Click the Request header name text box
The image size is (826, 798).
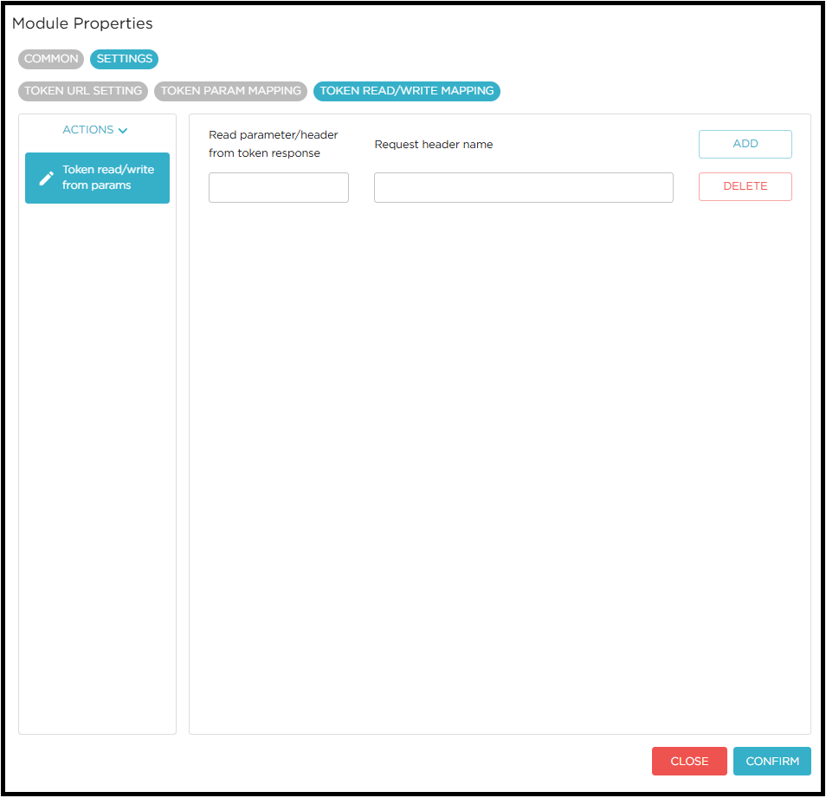523,188
